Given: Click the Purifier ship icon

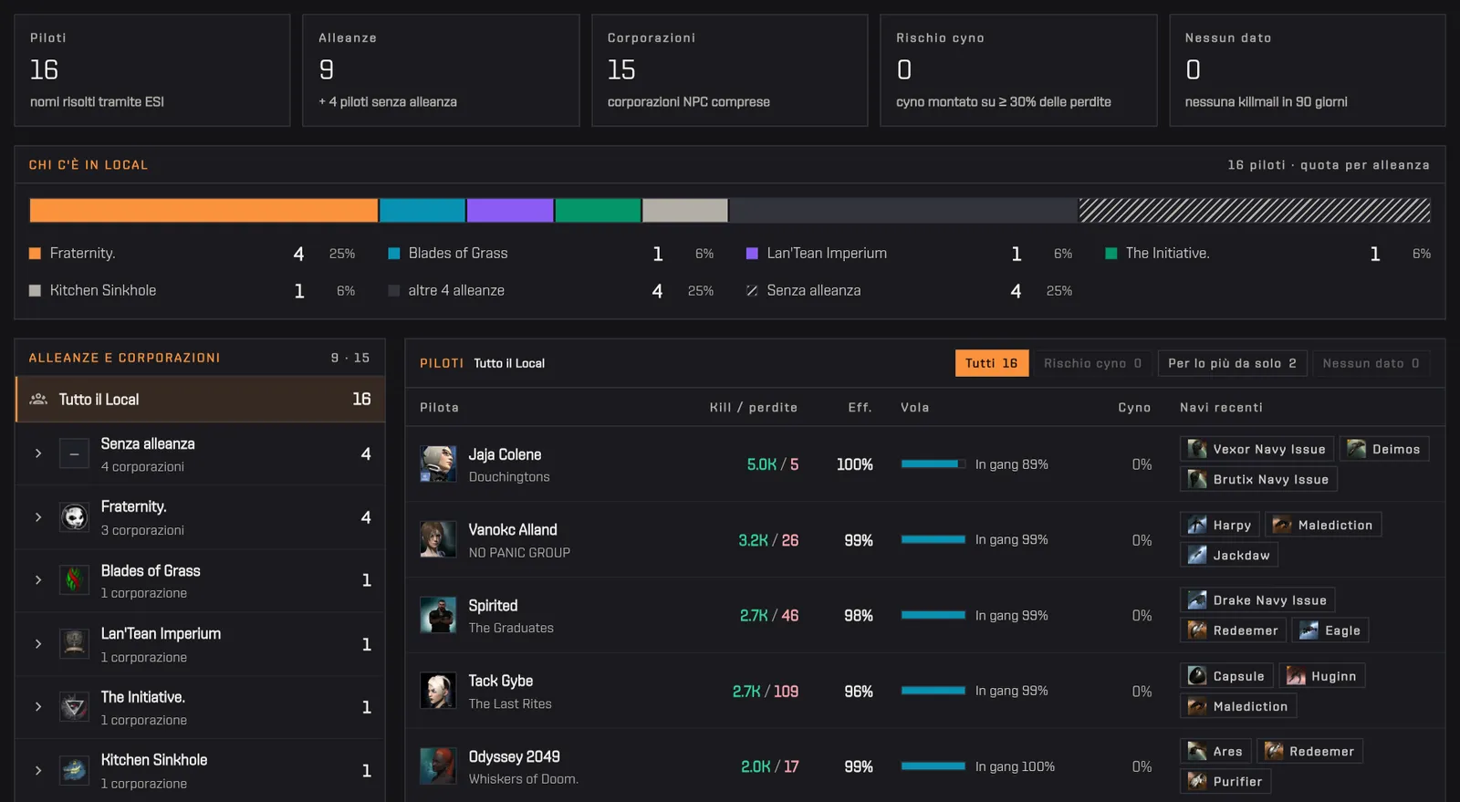Looking at the screenshot, I should tap(1197, 782).
